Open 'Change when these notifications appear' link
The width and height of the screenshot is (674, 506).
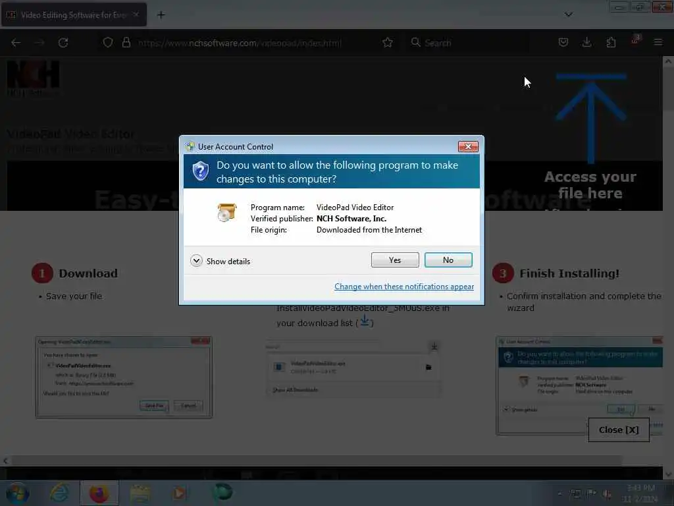(x=404, y=287)
